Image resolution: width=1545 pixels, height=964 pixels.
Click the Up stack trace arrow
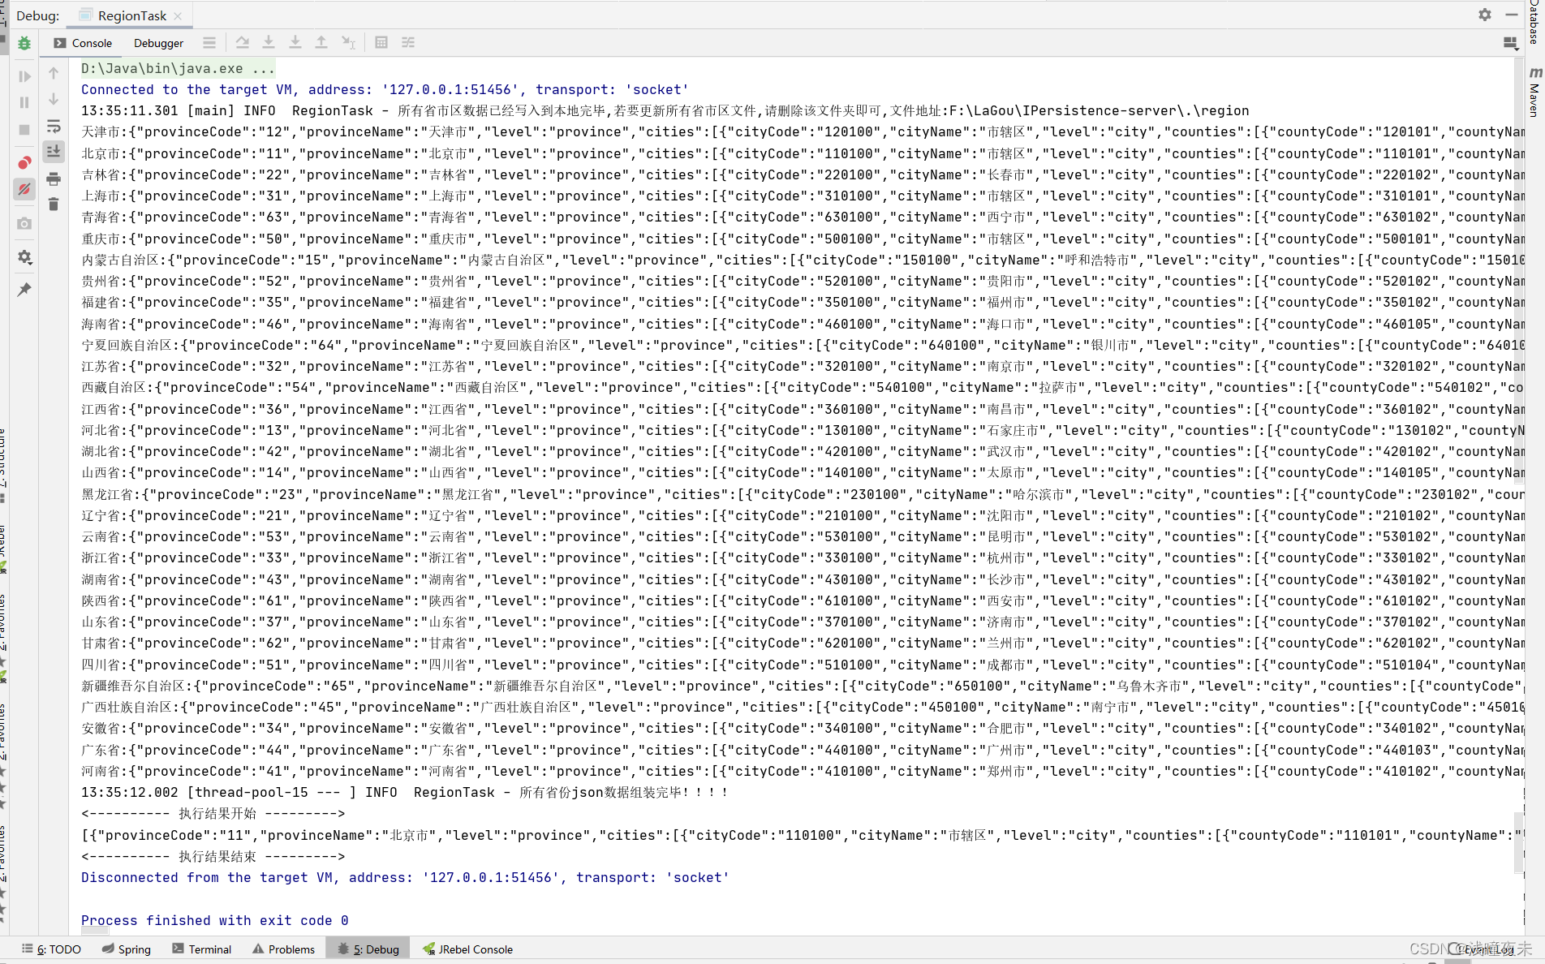54,73
